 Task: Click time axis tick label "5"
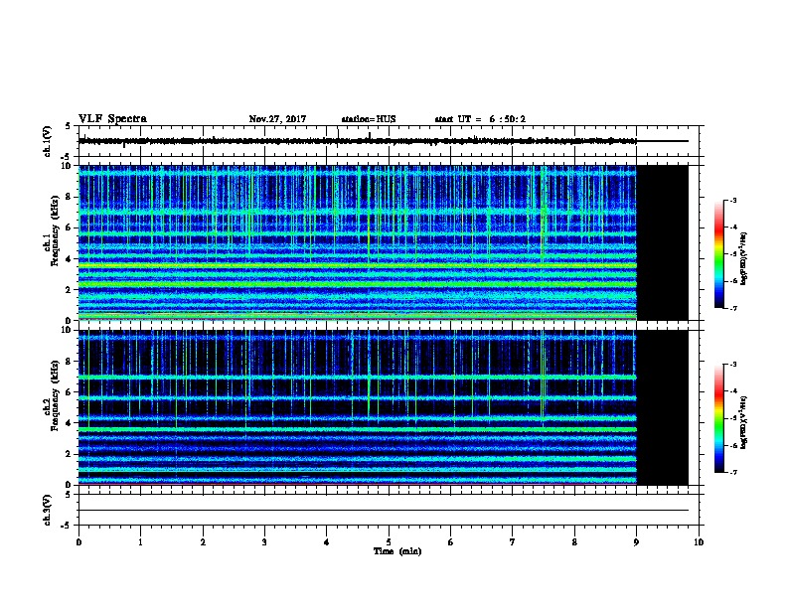click(389, 542)
